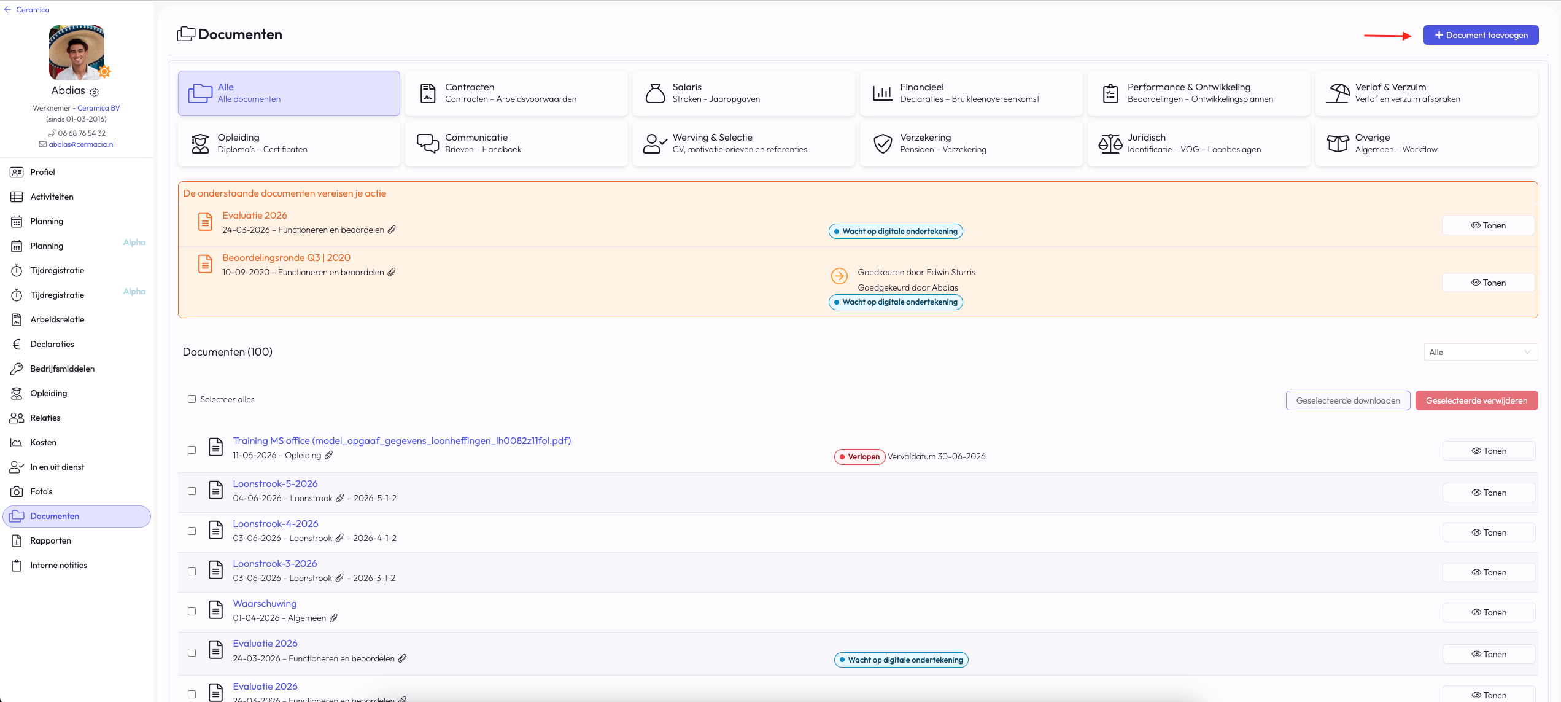Go back to Ceramica via arrow

tap(7, 10)
